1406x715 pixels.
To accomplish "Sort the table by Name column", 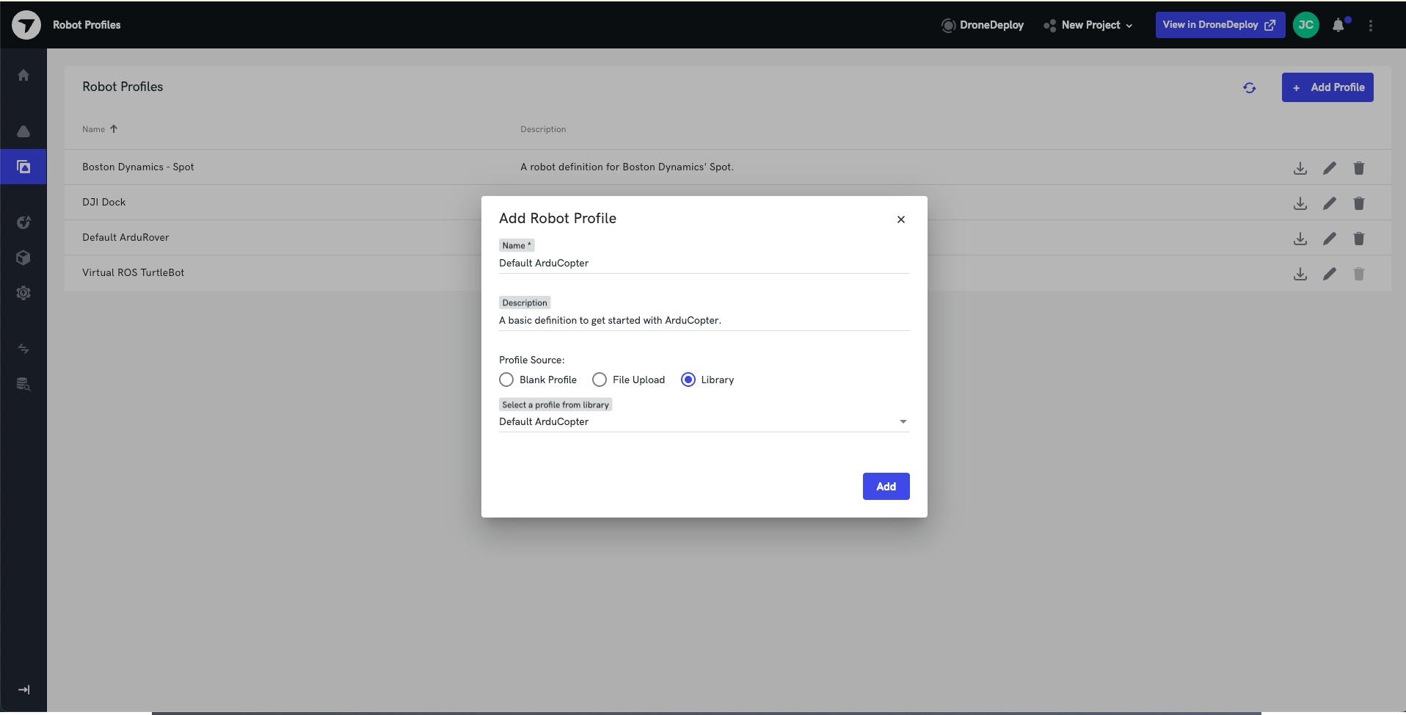I will 100,129.
